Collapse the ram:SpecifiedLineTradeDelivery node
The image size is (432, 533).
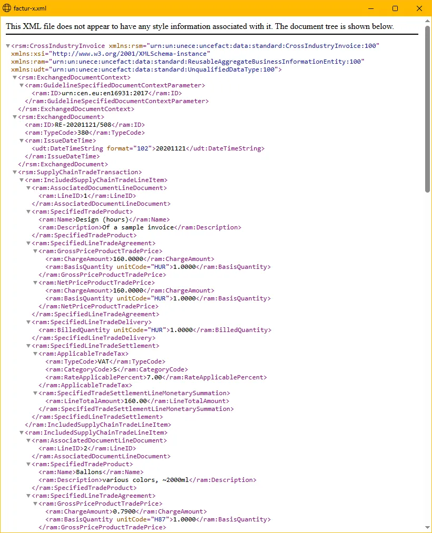[28, 322]
